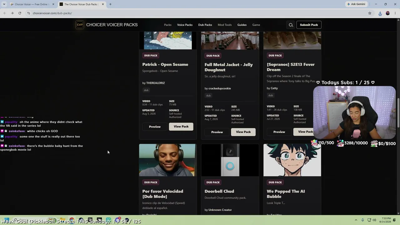Bookmark this page with the star icon
This screenshot has height=225, width=400.
point(370,13)
